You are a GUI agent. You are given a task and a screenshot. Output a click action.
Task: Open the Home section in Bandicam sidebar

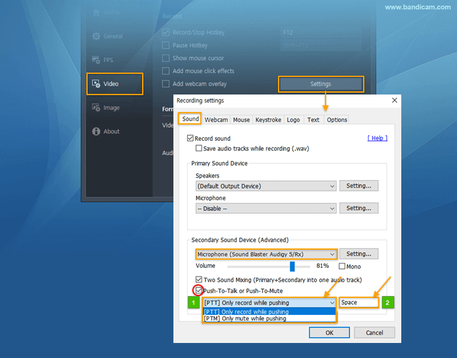pos(106,13)
